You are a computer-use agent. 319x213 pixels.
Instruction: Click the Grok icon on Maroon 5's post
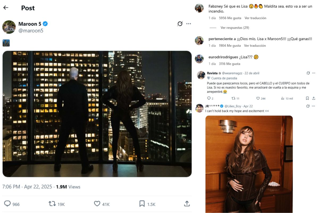180,24
